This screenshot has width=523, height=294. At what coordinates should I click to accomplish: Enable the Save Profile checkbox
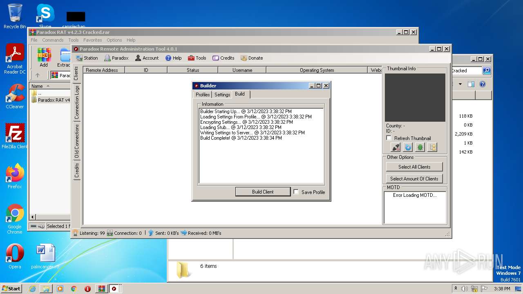pyautogui.click(x=296, y=192)
